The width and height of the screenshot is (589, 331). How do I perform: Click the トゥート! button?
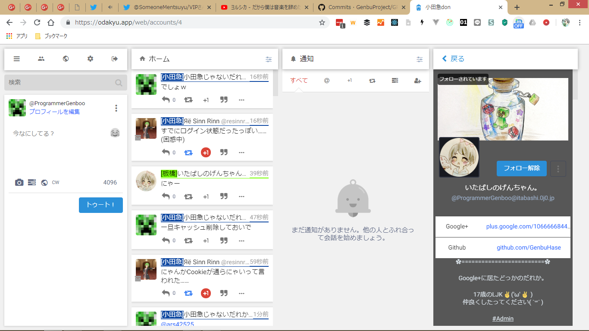coord(100,205)
